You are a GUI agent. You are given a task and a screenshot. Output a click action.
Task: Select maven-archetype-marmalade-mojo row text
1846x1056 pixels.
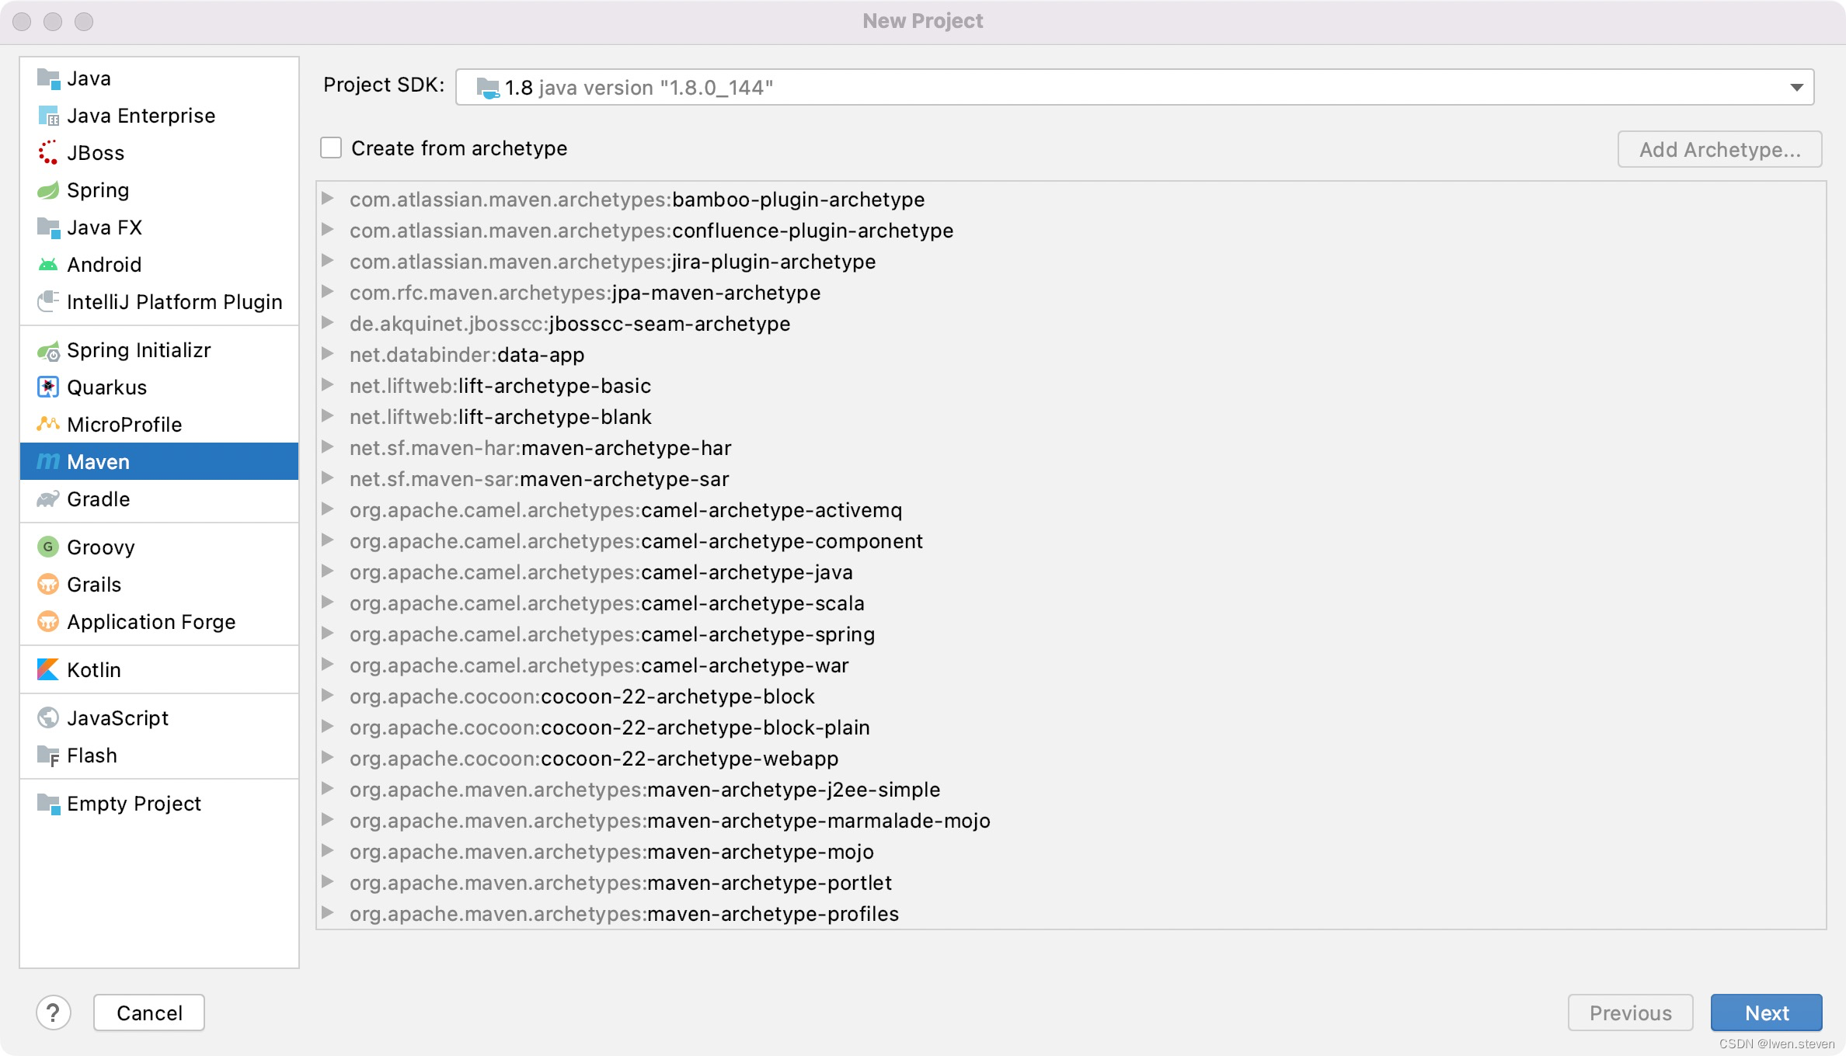(670, 821)
